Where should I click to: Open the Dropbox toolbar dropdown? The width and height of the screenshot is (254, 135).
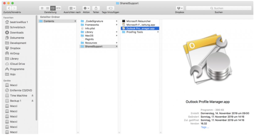pos(180,8)
